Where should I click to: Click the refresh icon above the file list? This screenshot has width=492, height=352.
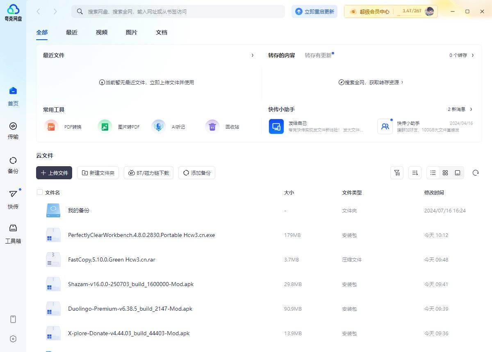pos(476,173)
